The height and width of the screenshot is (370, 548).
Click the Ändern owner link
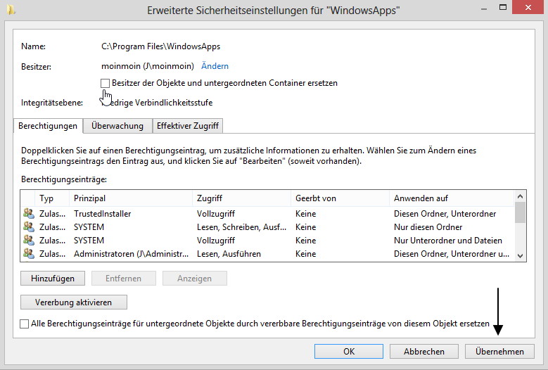215,66
